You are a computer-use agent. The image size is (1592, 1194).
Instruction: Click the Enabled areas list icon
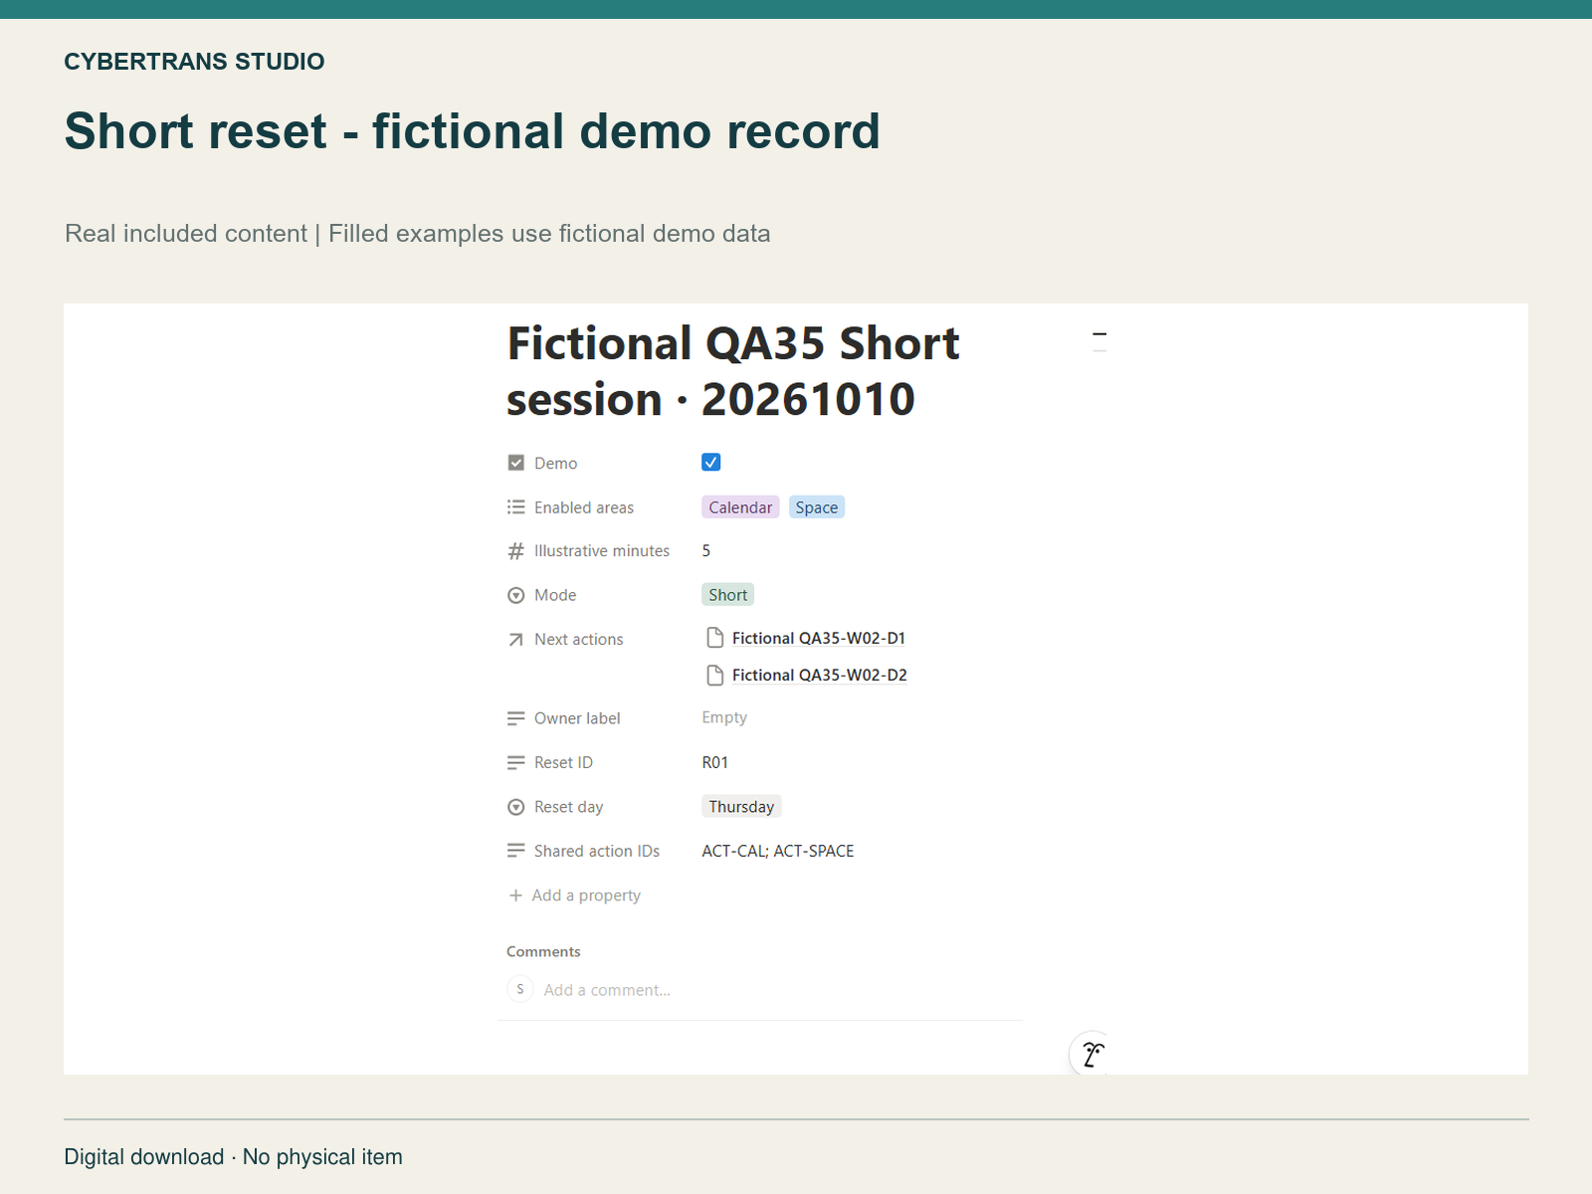point(515,506)
